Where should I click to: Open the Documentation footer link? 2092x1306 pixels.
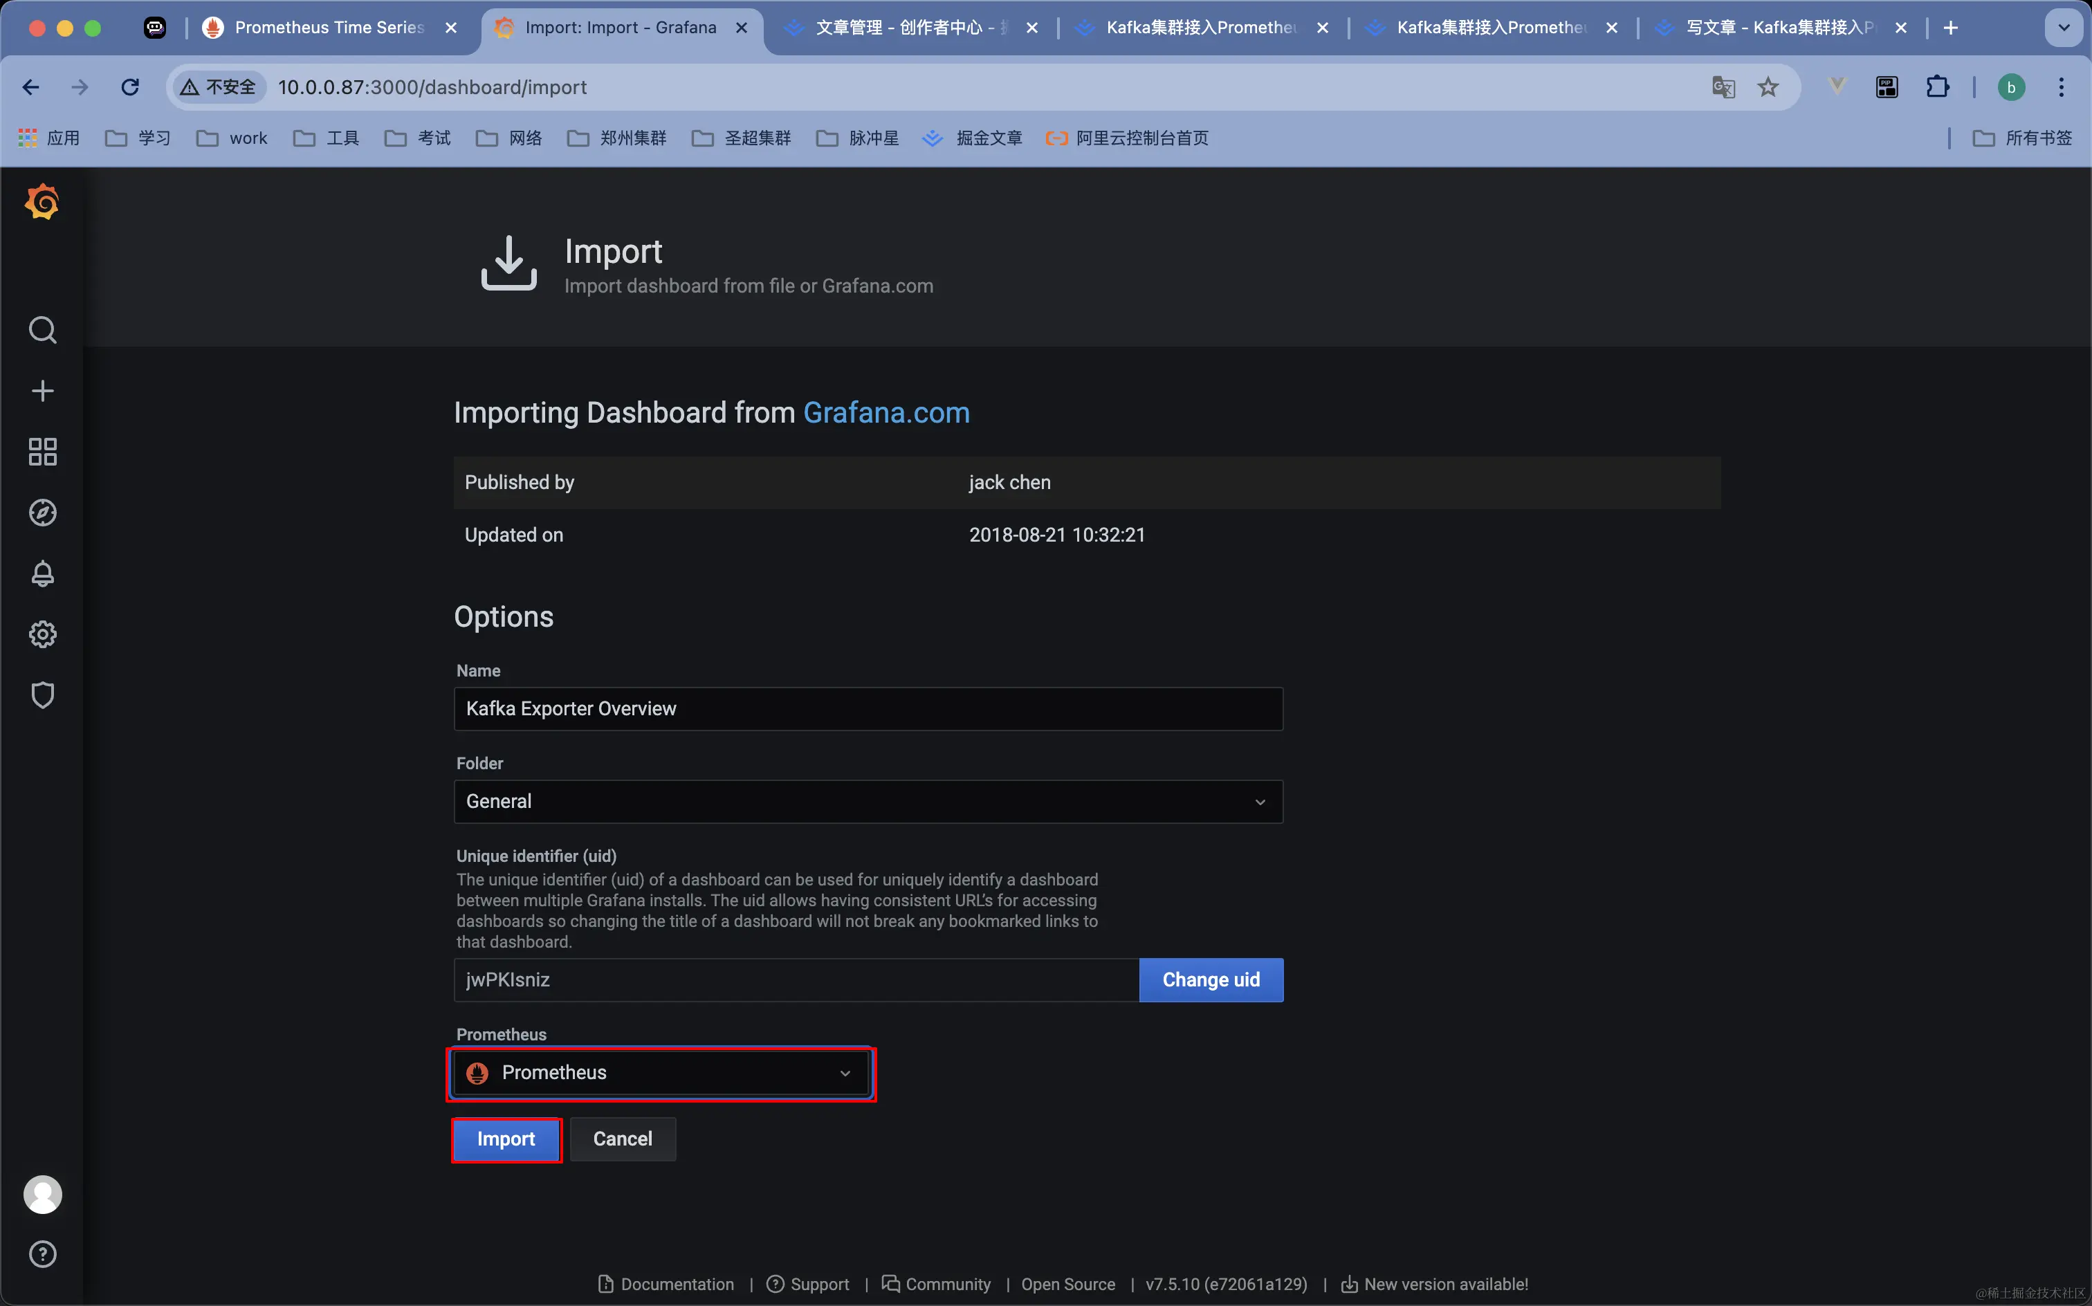(666, 1285)
